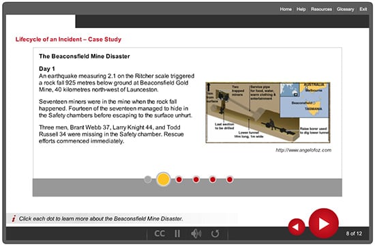Click the red information 'i' icon
Viewport: 375px width, 247px height.
click(x=14, y=218)
